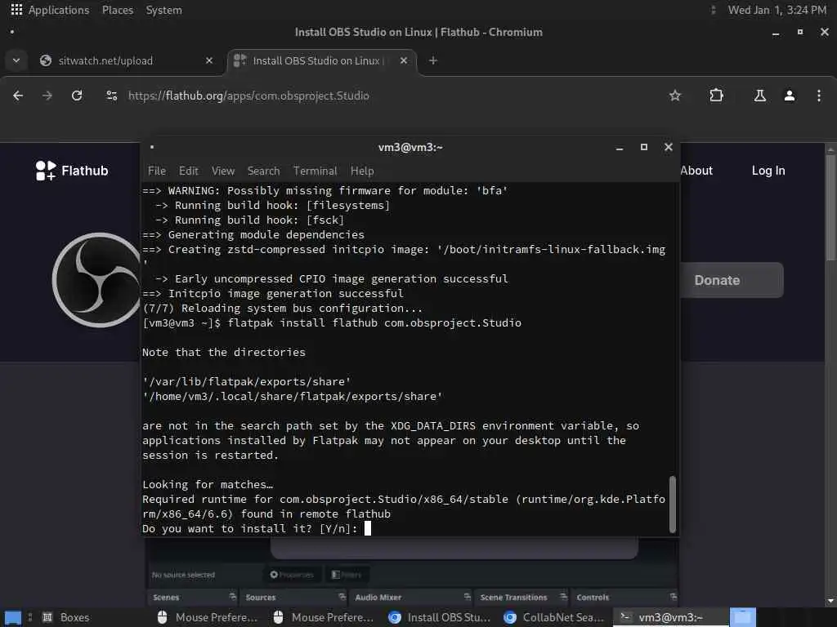This screenshot has width=837, height=627.
Task: Click the notification tray icon near clock
Action: (x=713, y=10)
